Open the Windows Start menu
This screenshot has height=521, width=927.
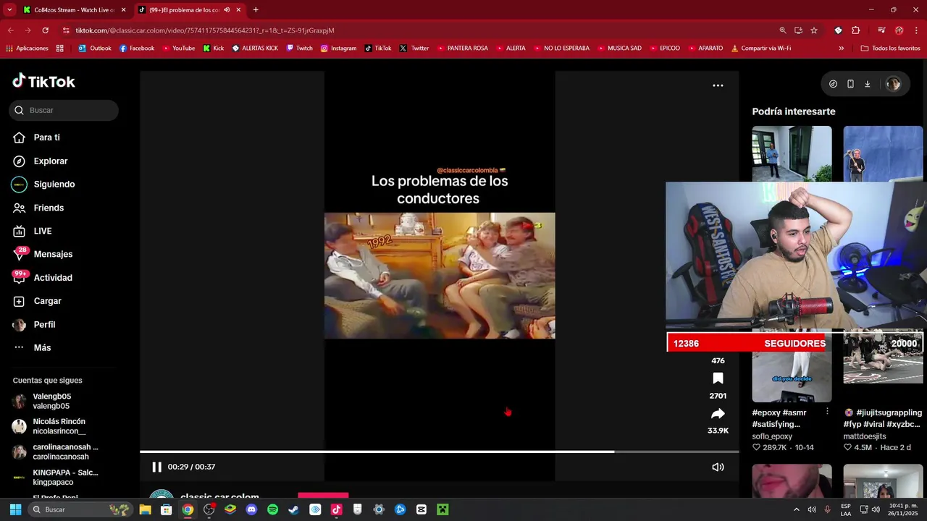tap(15, 509)
